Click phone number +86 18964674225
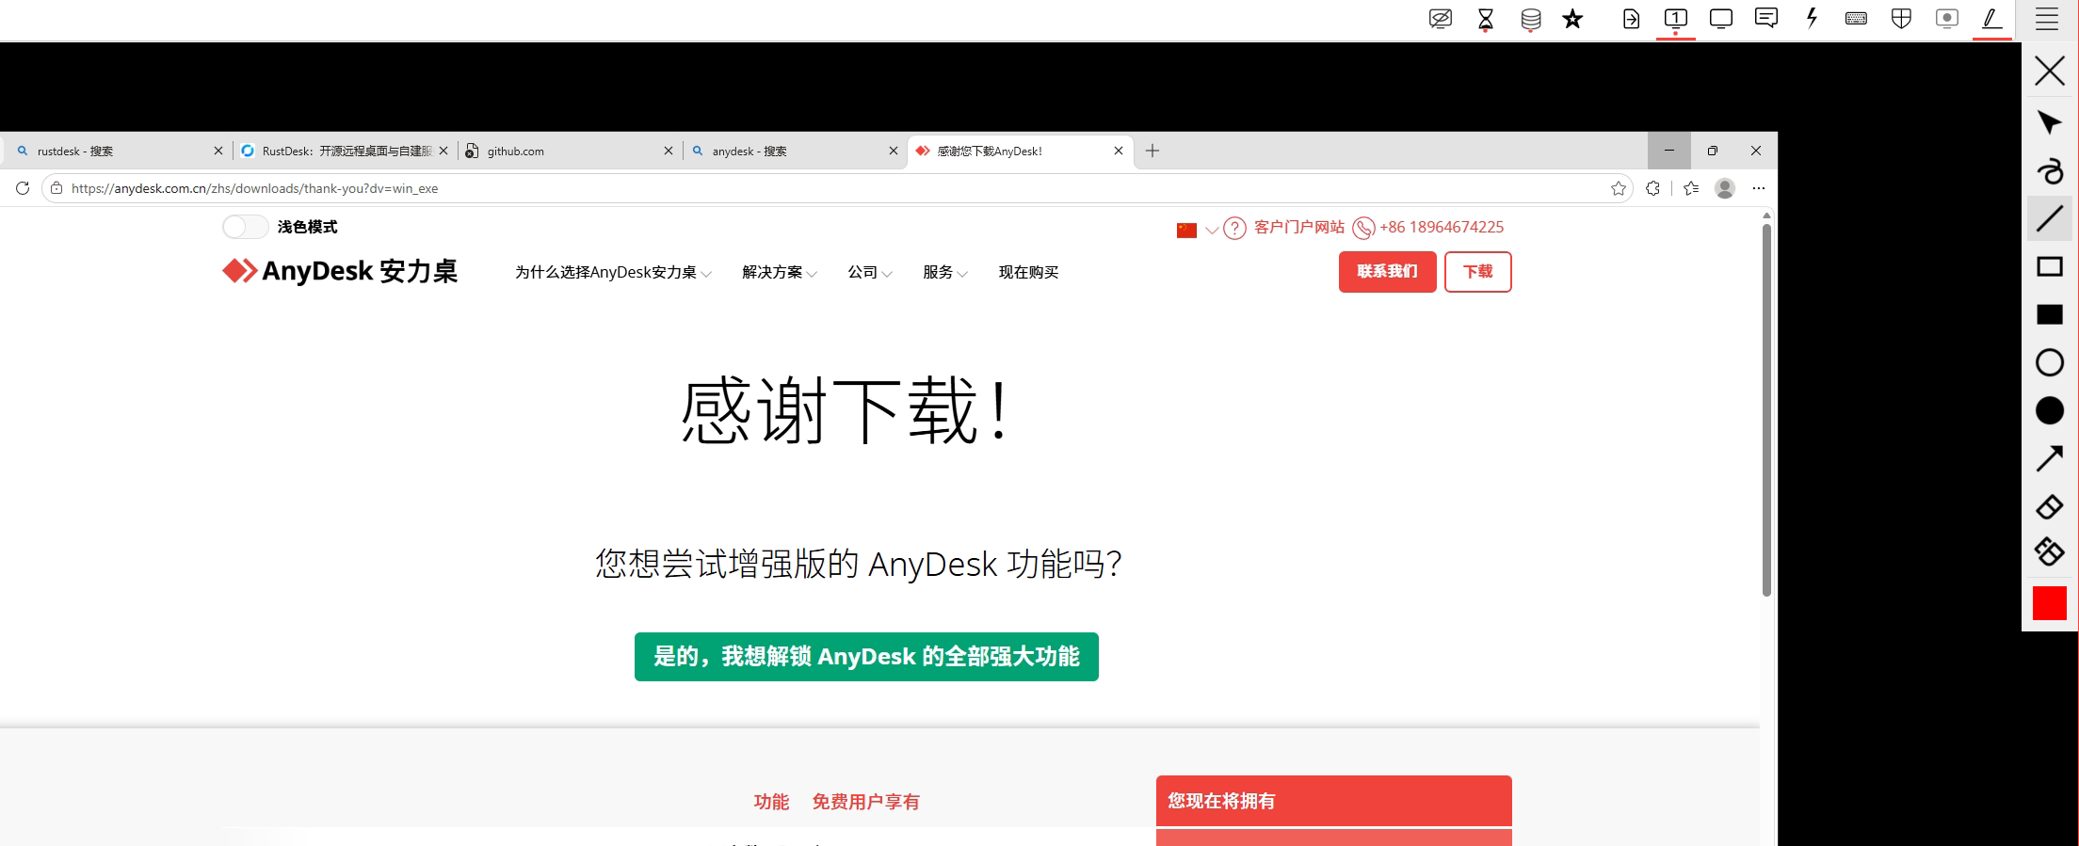 1441,227
